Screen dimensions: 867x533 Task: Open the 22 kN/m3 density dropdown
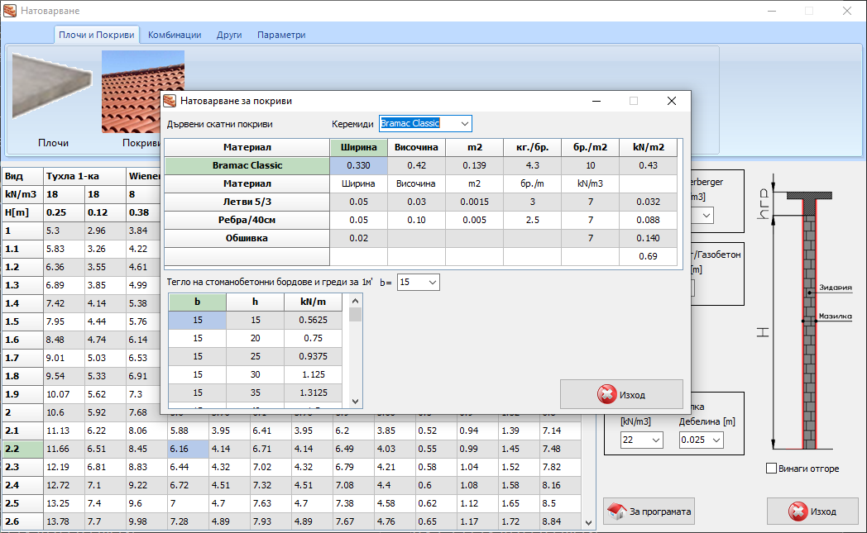coord(656,440)
